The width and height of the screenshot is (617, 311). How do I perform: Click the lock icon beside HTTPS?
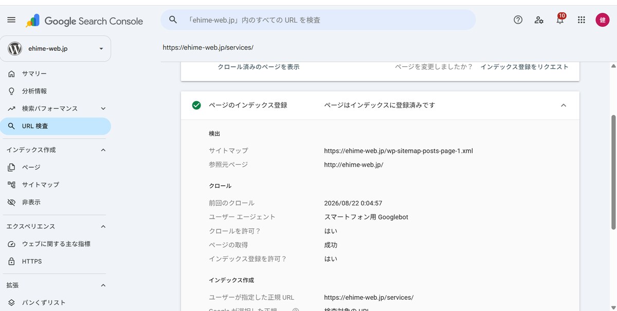pyautogui.click(x=11, y=261)
